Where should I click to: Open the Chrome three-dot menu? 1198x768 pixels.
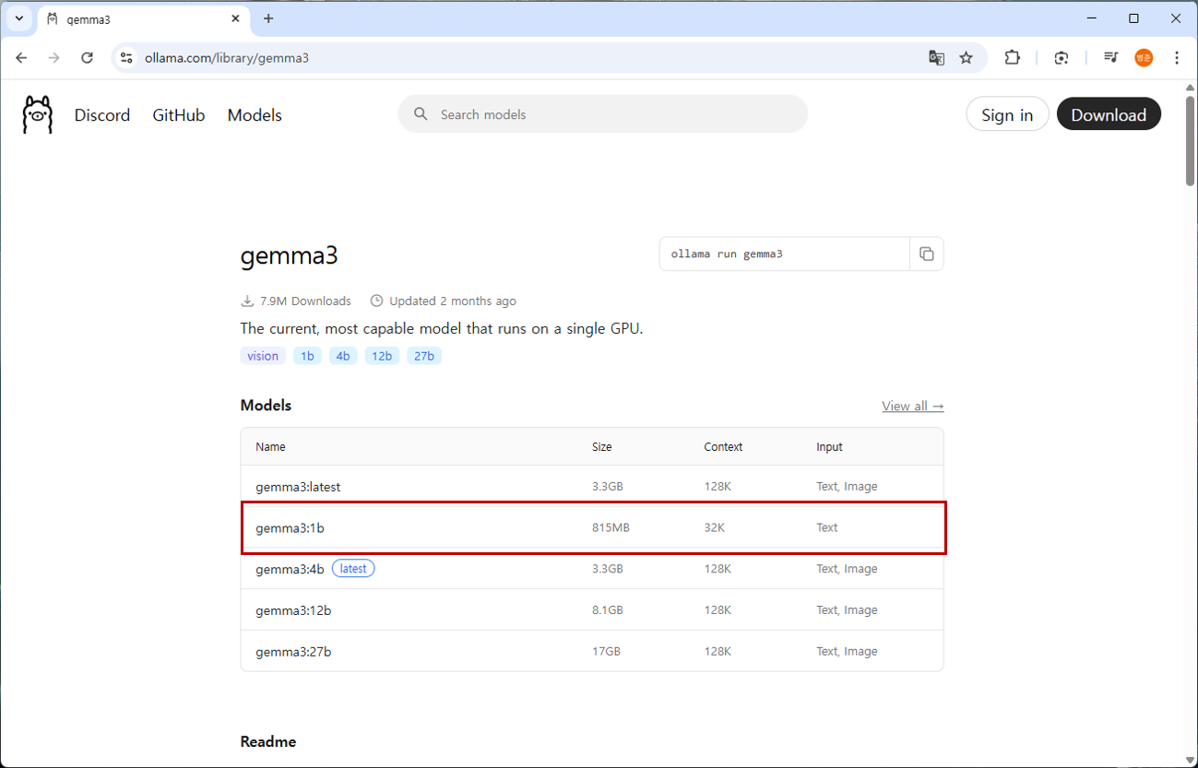tap(1176, 57)
